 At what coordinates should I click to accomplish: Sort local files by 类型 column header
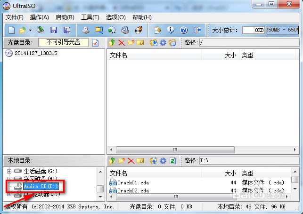click(266, 173)
